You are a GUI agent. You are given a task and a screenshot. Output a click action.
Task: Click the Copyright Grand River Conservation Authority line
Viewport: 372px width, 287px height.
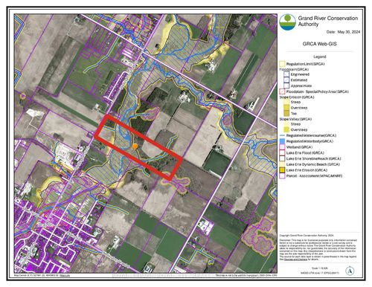point(307,236)
